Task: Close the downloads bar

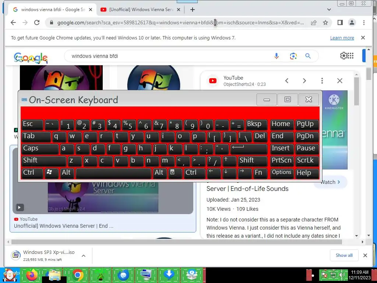Action: click(x=365, y=255)
